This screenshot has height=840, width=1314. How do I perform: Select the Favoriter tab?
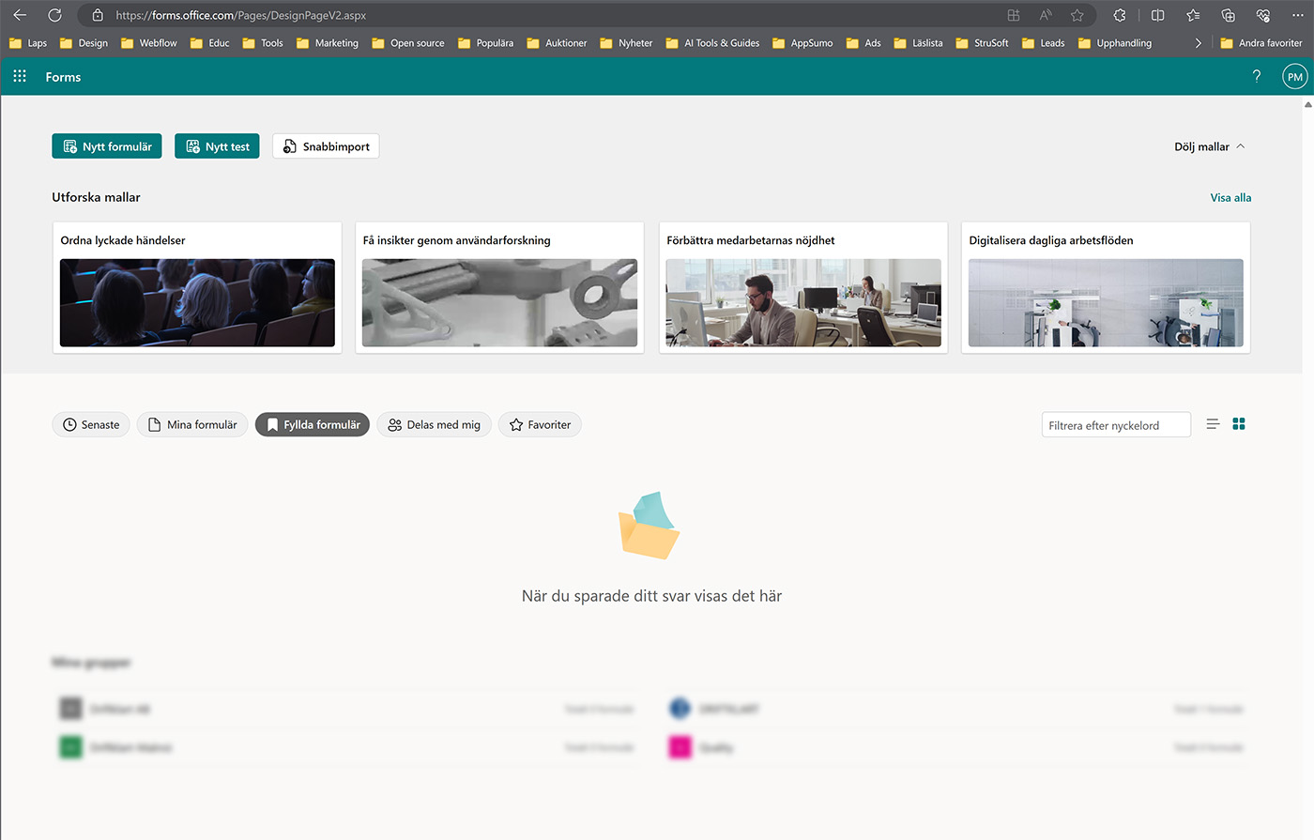(540, 425)
